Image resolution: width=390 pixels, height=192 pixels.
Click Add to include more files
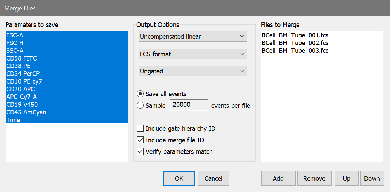click(278, 178)
